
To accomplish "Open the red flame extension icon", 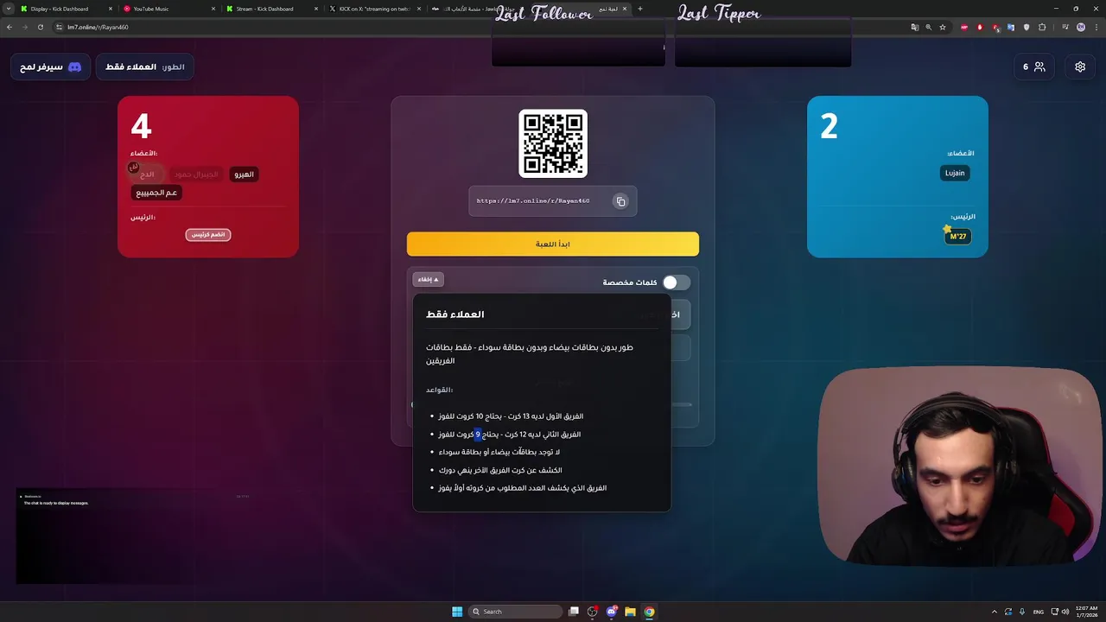I will click(980, 27).
